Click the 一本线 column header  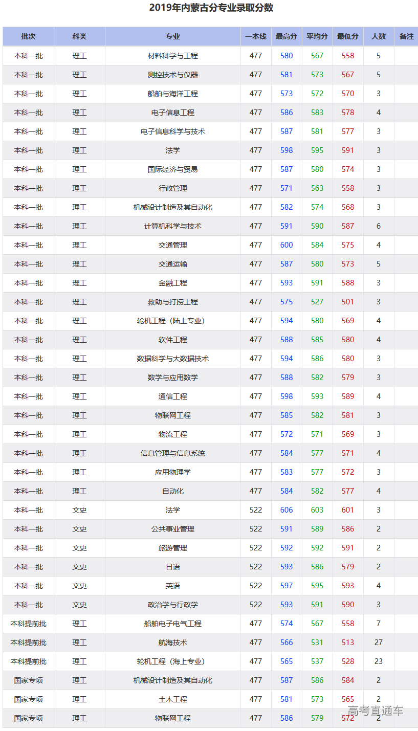click(256, 37)
